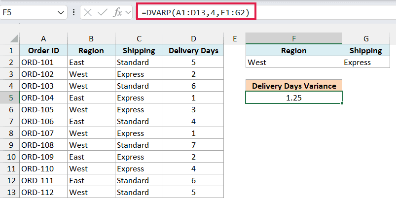Open the Name Box dropdown
The image size is (396, 198).
point(61,13)
